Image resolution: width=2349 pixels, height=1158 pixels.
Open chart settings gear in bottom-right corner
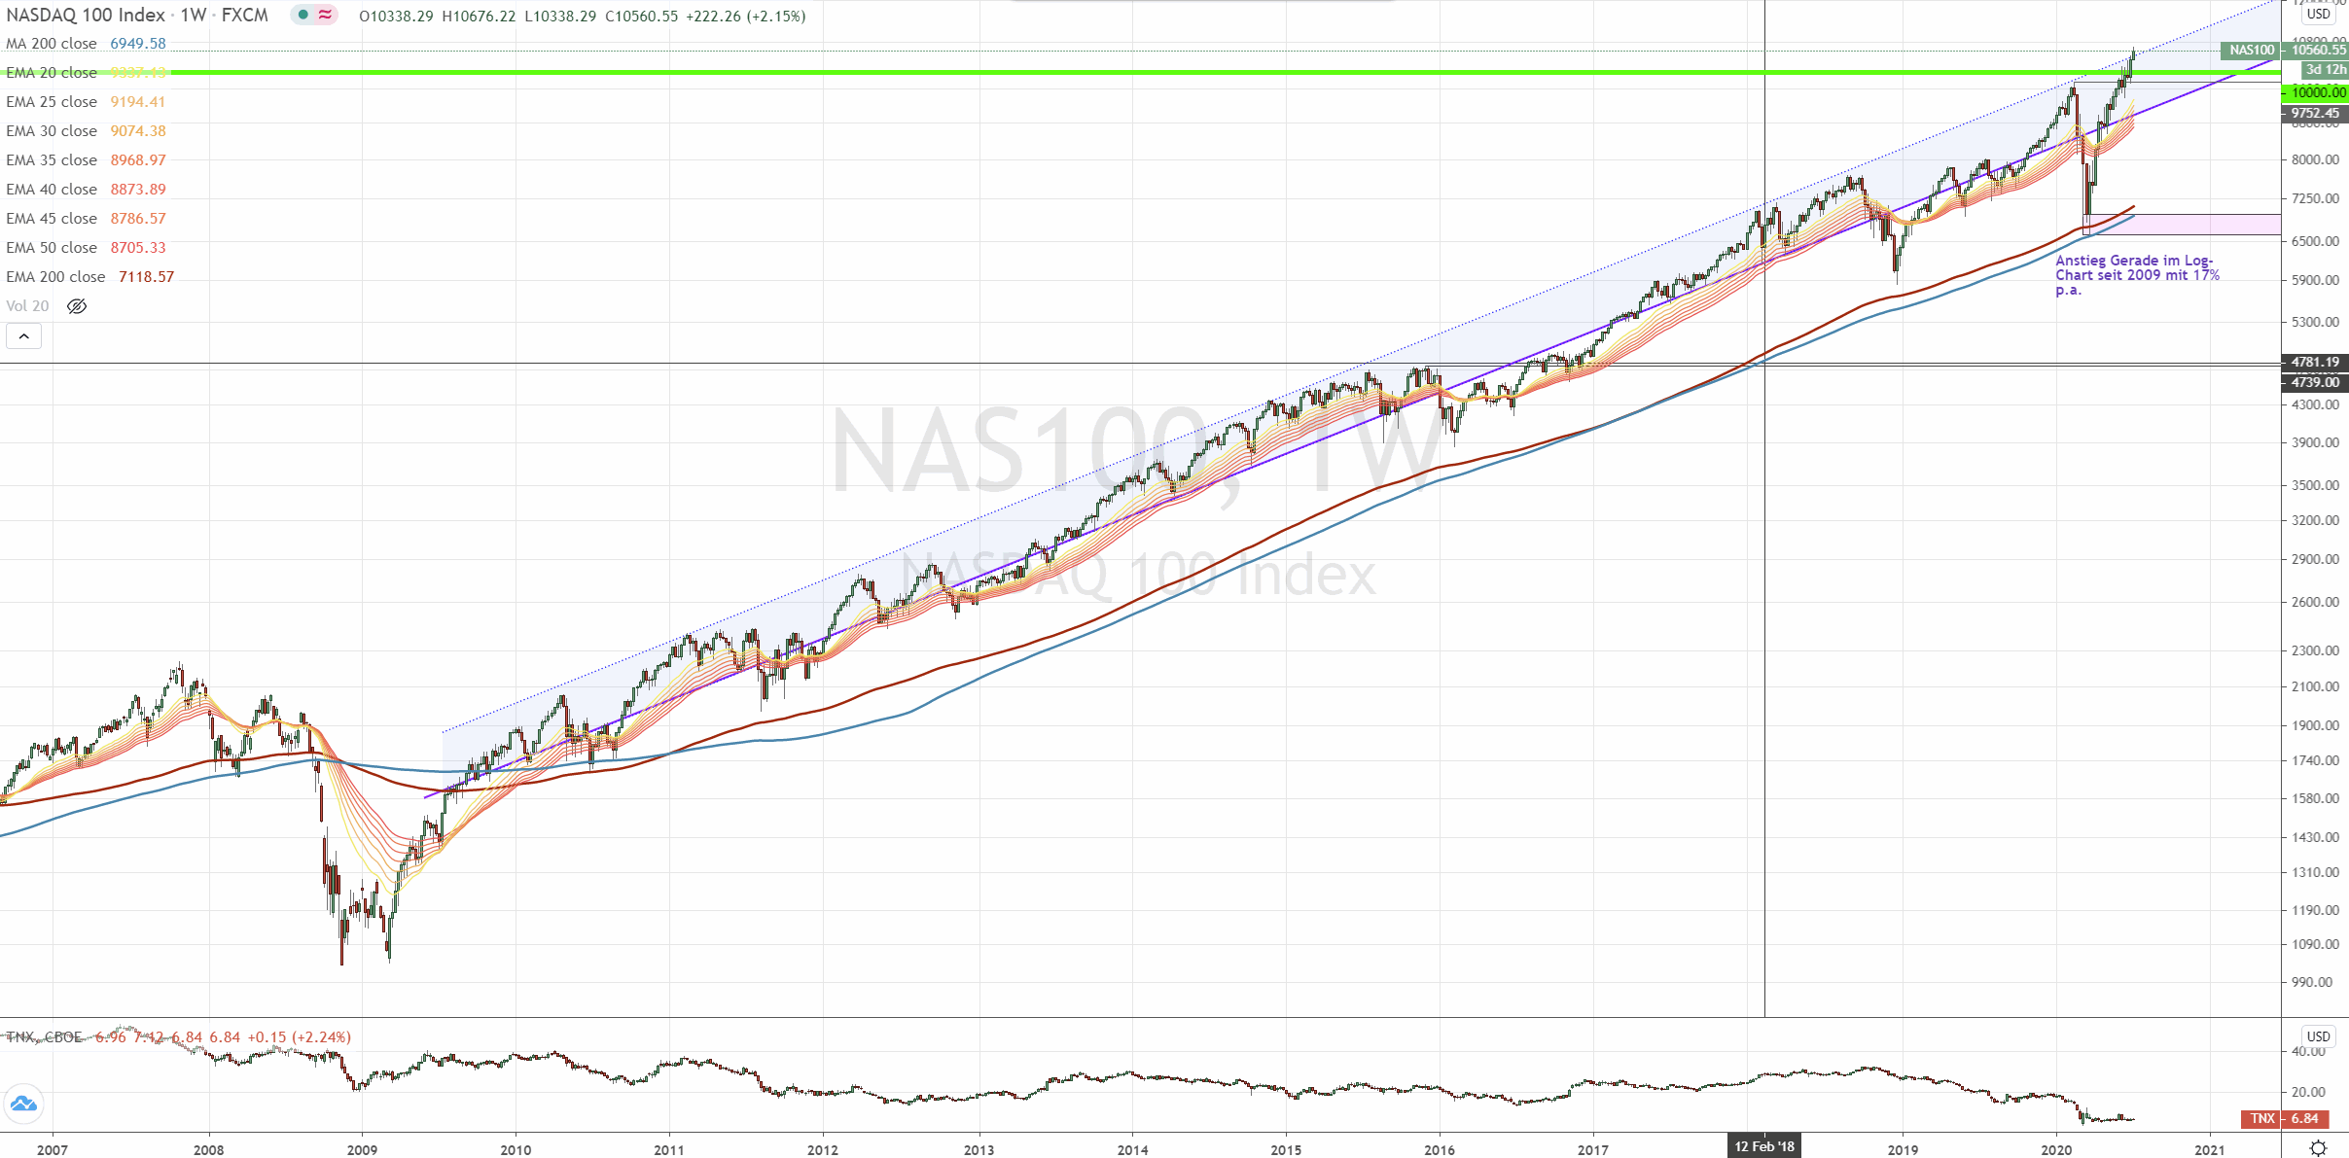point(2318,1148)
